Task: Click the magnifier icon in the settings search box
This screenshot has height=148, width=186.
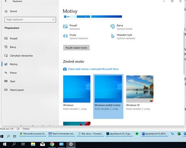Action: tap(53, 20)
